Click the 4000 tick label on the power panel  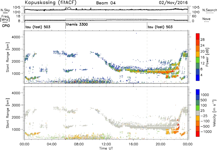tap(16, 37)
